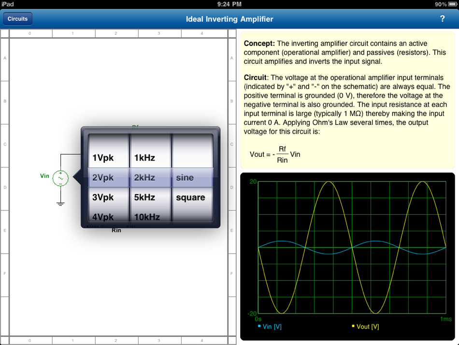Pick 1kHz in the frequency wheel

coord(144,158)
